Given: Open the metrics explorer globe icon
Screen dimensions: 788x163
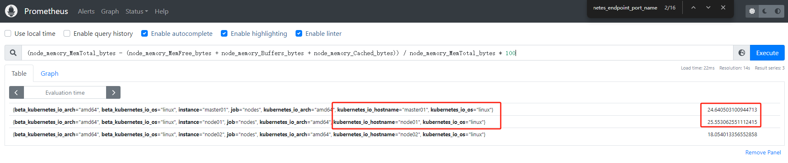Looking at the screenshot, I should coord(742,53).
